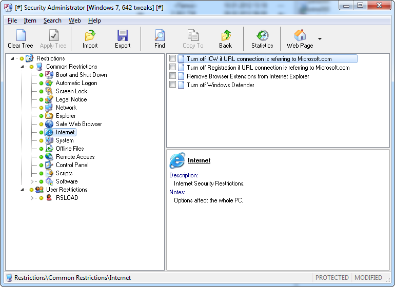Select the Internet tree item label
Screen dimensions: 395x287
coord(65,132)
